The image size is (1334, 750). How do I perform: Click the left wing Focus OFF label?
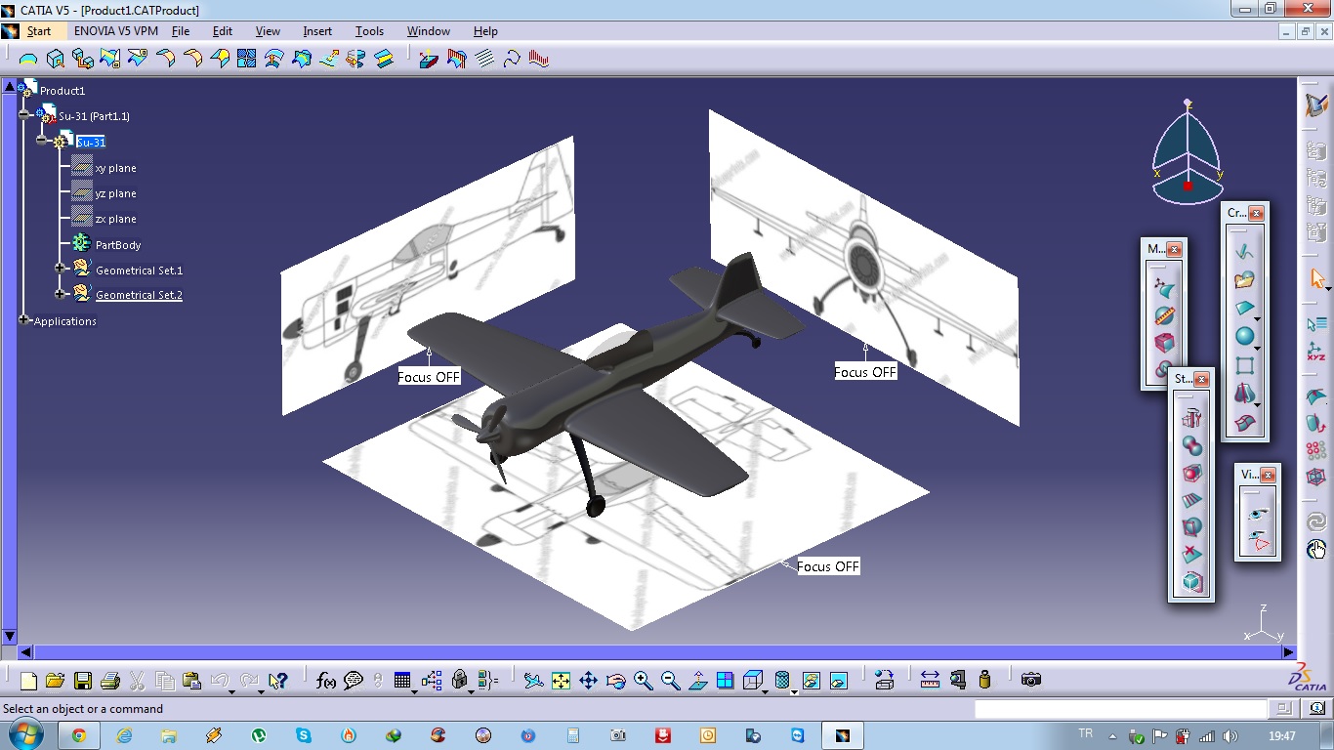point(429,377)
